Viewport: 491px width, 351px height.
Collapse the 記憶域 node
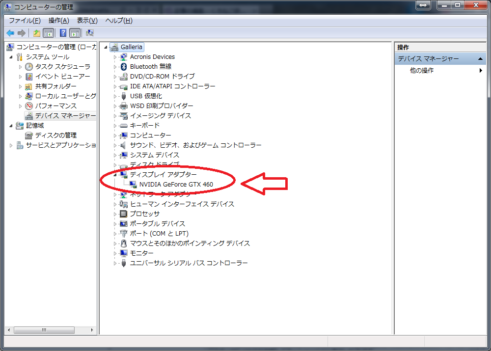tap(11, 126)
